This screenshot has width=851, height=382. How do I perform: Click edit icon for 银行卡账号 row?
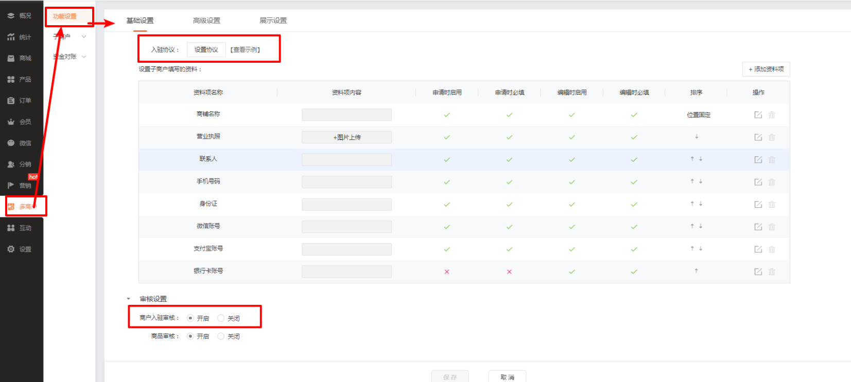click(758, 271)
